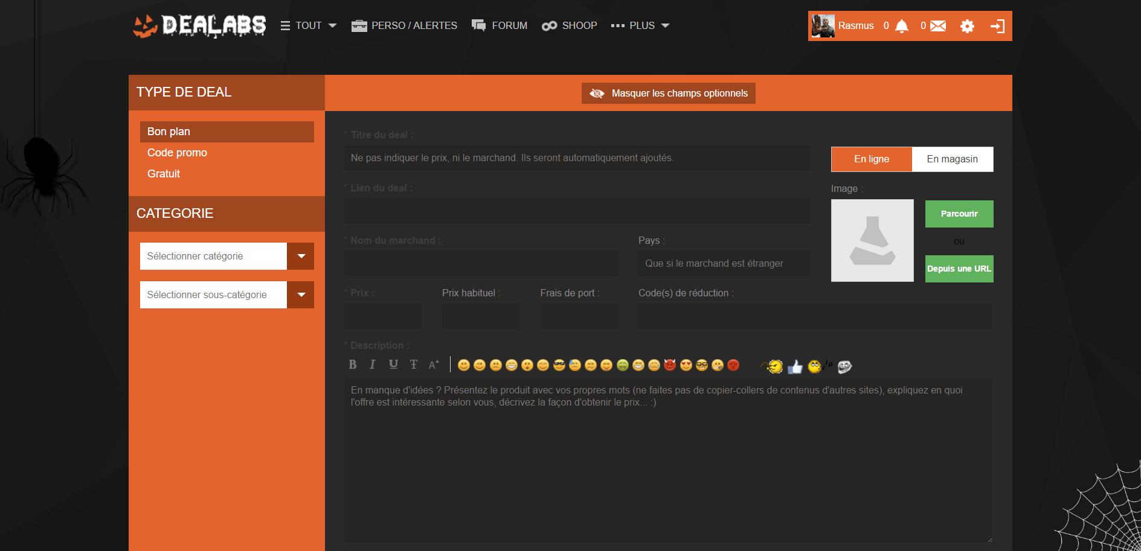The height and width of the screenshot is (551, 1141).
Task: Apply underline formatting to description
Action: (x=393, y=365)
